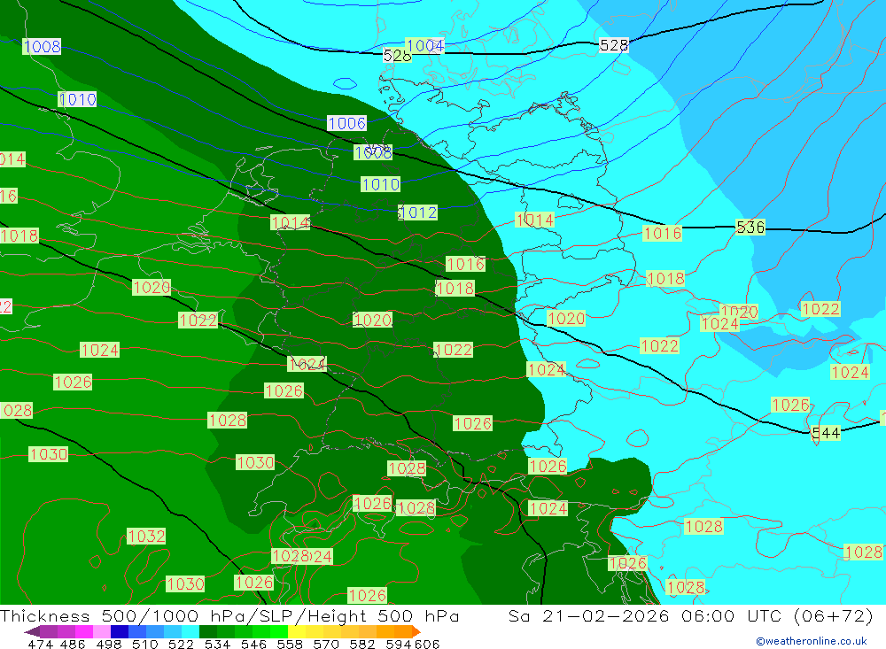
Task: Click the legend value 522
Action: pos(181,644)
